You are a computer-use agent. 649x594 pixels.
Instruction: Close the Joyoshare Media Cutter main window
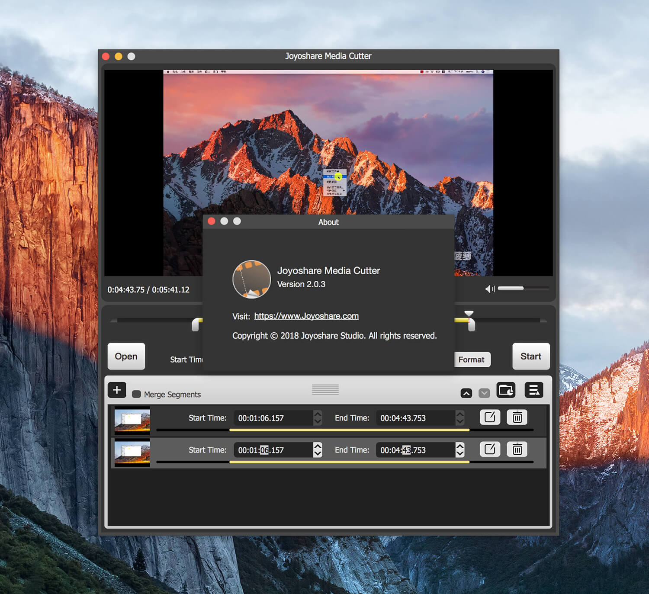106,56
